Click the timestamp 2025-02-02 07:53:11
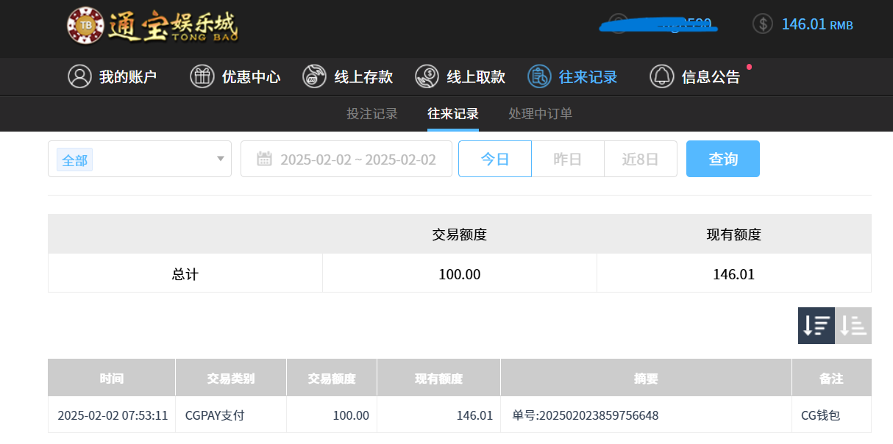This screenshot has height=444, width=893. point(113,415)
